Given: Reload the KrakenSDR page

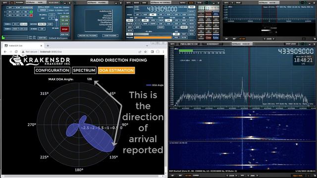Looking at the screenshot, I should pos(16,52).
